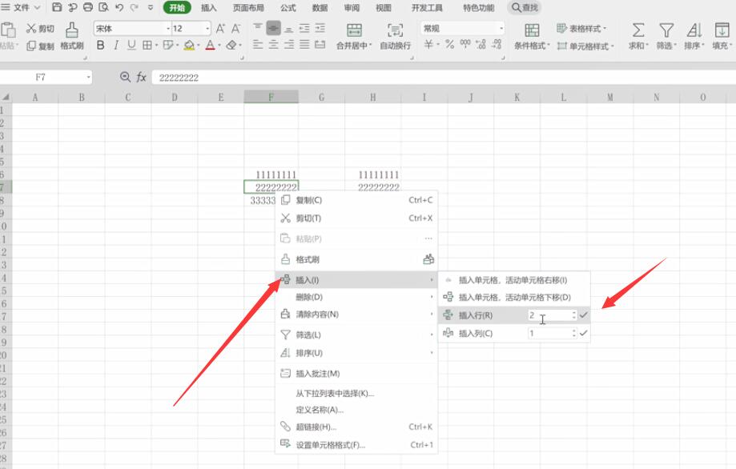Choose 清除内容(N) in context menu
The height and width of the screenshot is (469, 736).
point(356,315)
